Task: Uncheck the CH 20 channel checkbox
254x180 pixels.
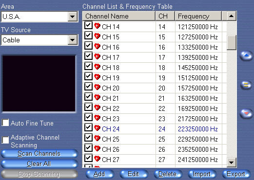Action: pyautogui.click(x=88, y=87)
